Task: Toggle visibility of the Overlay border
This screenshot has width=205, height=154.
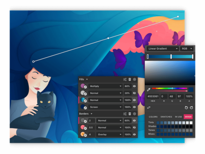Action: (x=134, y=134)
